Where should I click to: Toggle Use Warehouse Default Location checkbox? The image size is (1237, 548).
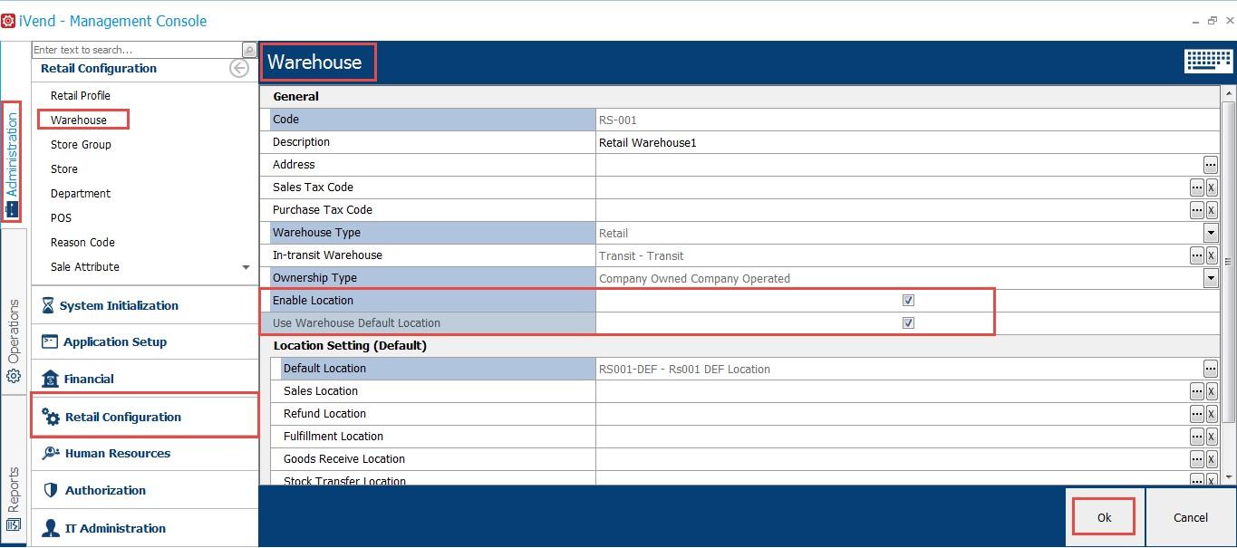point(908,323)
